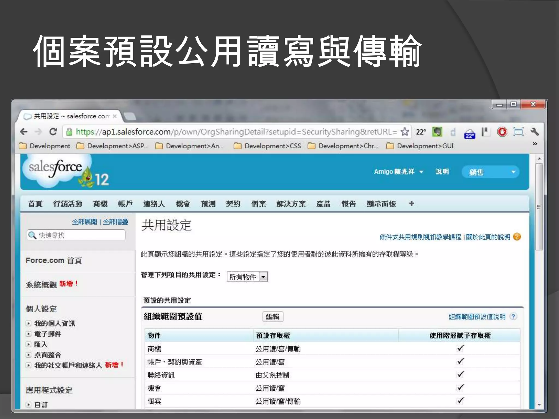559x419 pixels.
Task: Open the 條件式共用規則視訊教學課程 link
Action: pyautogui.click(x=420, y=237)
